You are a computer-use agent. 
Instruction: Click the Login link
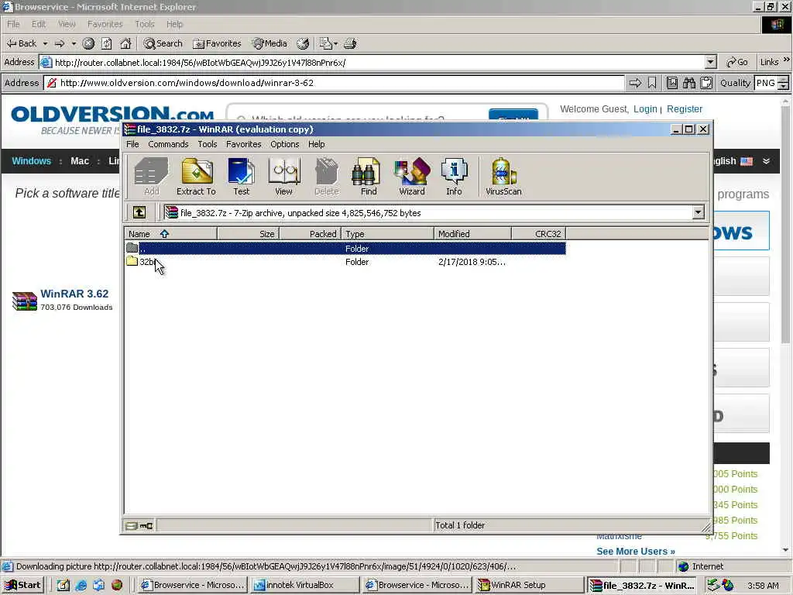(645, 108)
